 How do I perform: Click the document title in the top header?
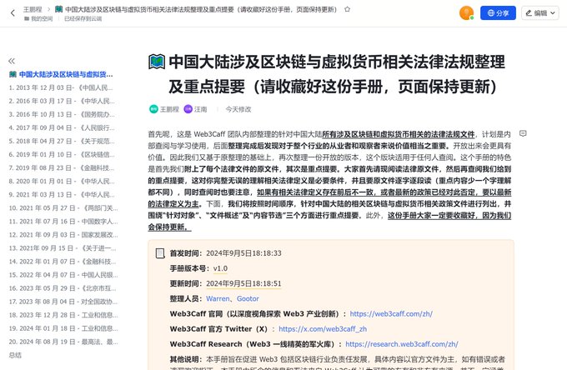point(201,9)
